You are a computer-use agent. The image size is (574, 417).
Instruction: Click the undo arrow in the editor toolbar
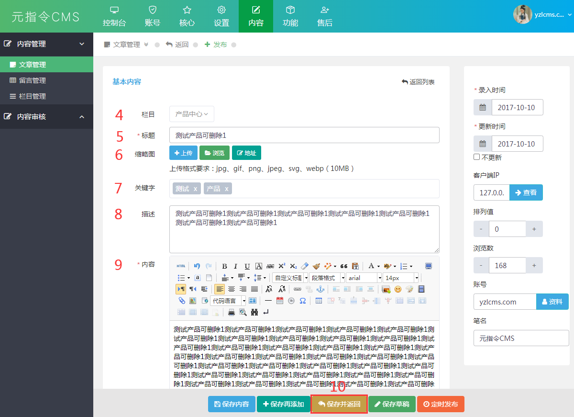[197, 266]
